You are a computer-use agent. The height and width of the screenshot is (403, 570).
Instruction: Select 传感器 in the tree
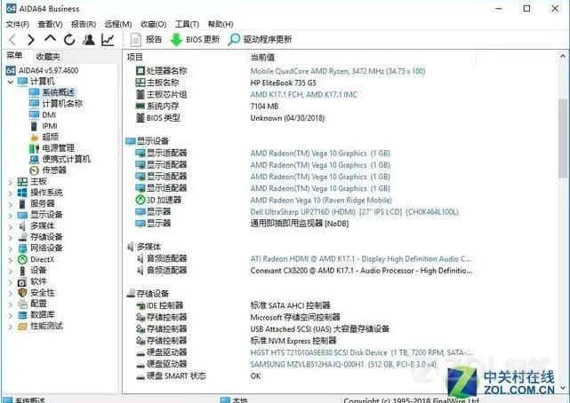54,170
